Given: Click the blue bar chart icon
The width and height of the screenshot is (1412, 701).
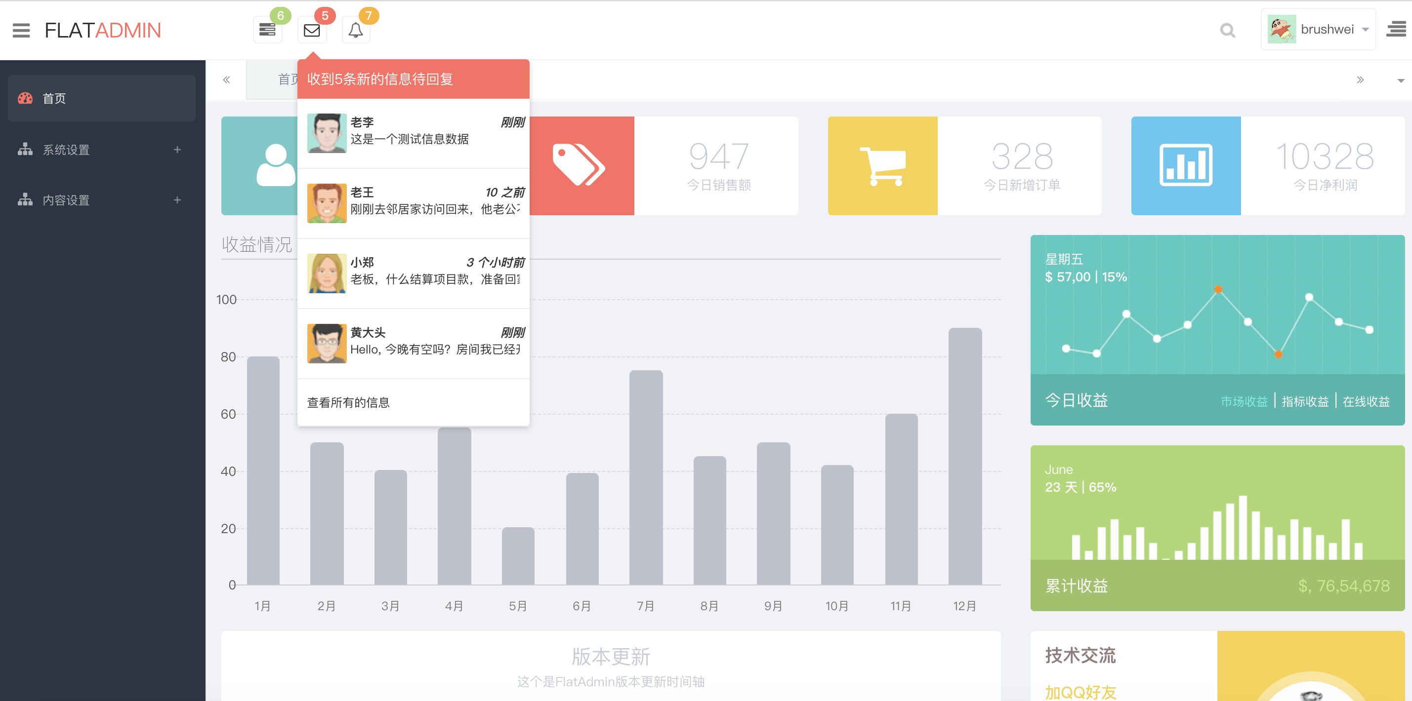Looking at the screenshot, I should 1186,165.
